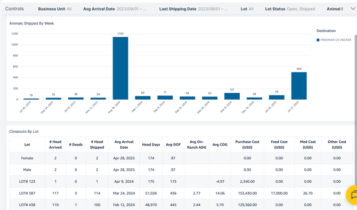The height and width of the screenshot is (210, 357).
Task: Click the Apr 9, 2024 arrival date cell
Action: 124,182
